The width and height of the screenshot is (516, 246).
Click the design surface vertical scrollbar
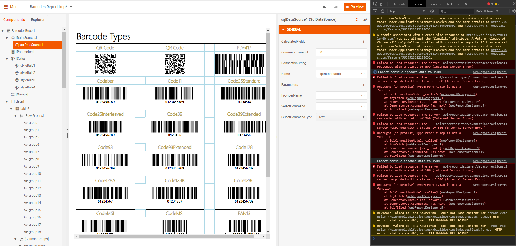click(x=268, y=105)
